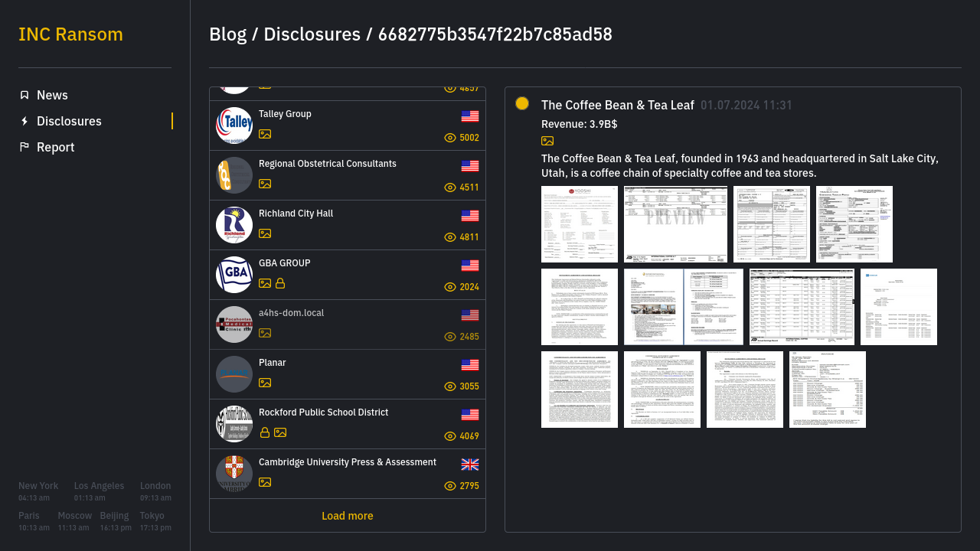The height and width of the screenshot is (551, 980).
Task: Click the Rockford Public School District lock icon
Action: [265, 432]
